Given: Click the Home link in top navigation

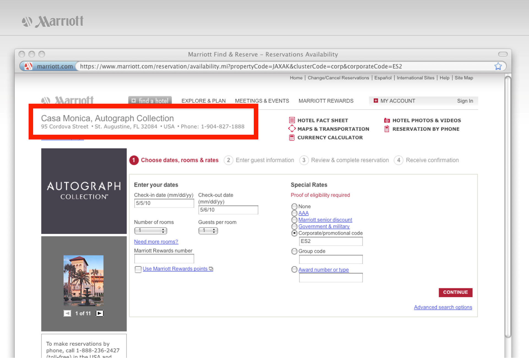Looking at the screenshot, I should 296,78.
